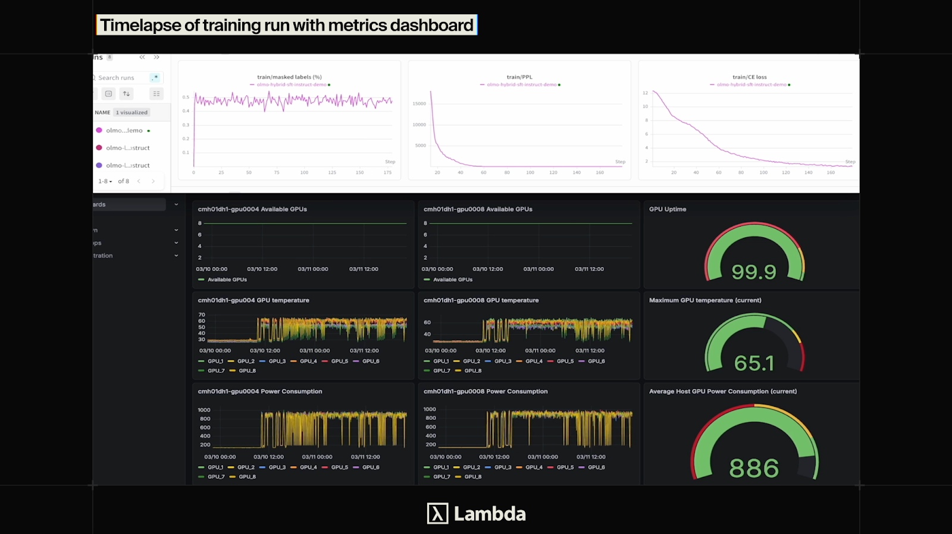Viewport: 952px width, 534px height.
Task: Expand the Dashboards ('ards') sidebar chevron
Action: pyautogui.click(x=176, y=205)
